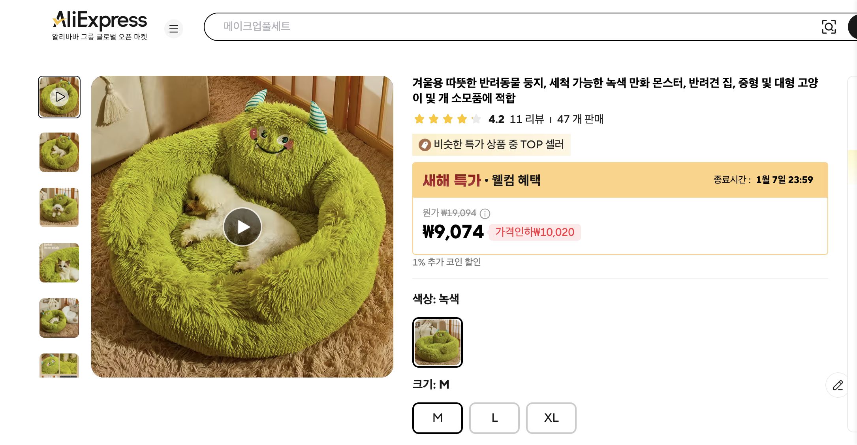Image resolution: width=857 pixels, height=445 pixels.
Task: Click the fifth star in the rating row
Action: click(x=476, y=119)
